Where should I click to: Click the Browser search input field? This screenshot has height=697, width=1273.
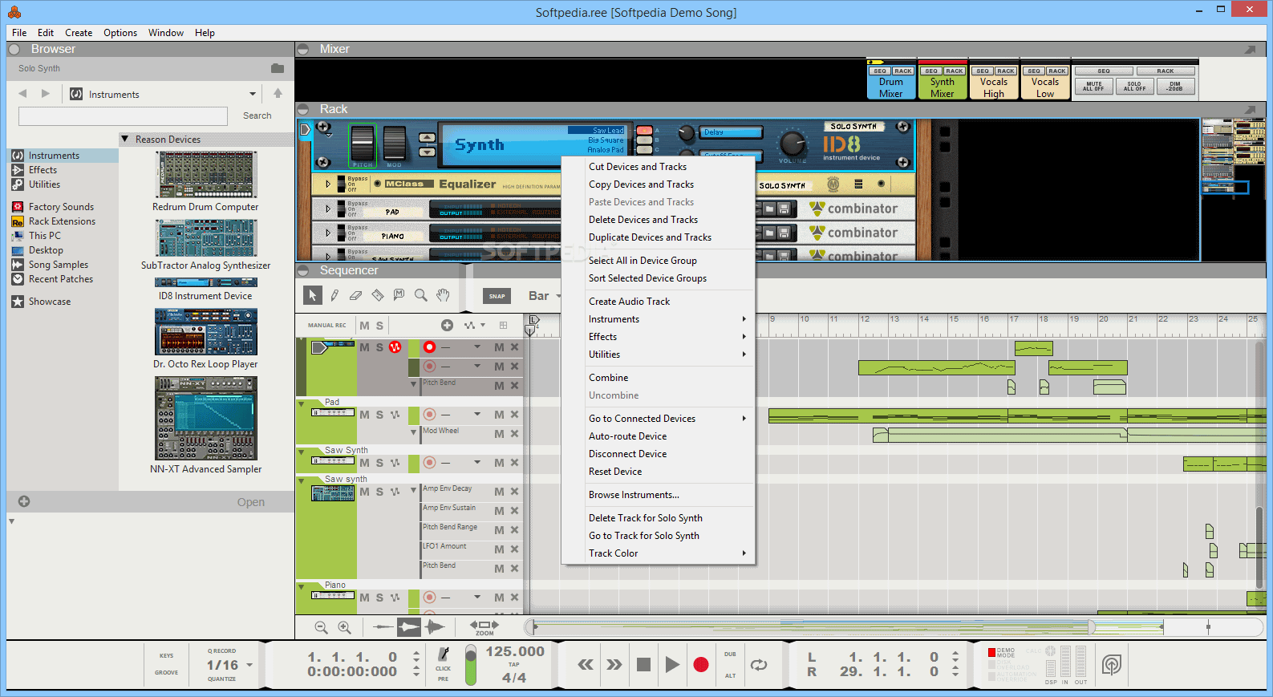pyautogui.click(x=124, y=116)
